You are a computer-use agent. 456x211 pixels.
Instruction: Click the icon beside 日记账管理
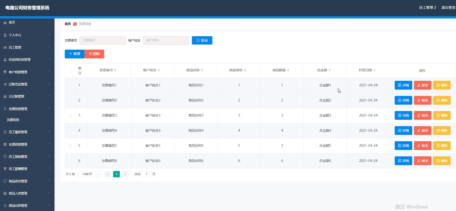click(5, 96)
